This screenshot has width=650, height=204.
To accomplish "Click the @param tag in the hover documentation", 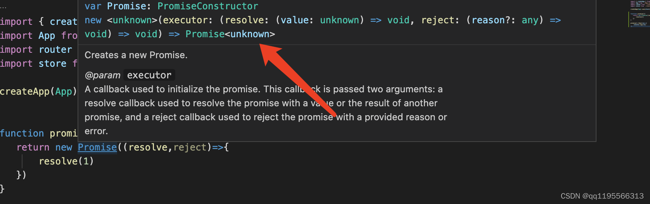I will (x=102, y=75).
